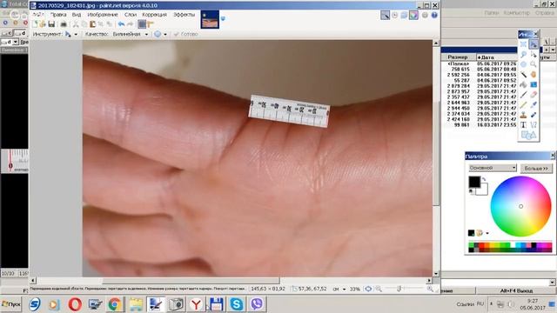Open Total Commander command line dropdown
Screen dimensions: 557x313
[553, 283]
